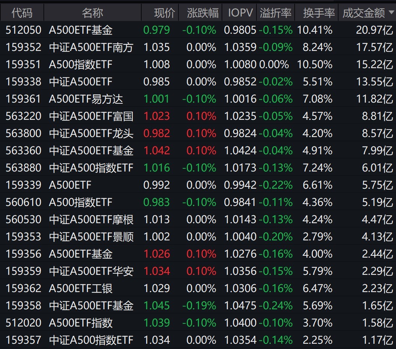Open the A500ETF基金 row with code 512050

click(x=198, y=30)
